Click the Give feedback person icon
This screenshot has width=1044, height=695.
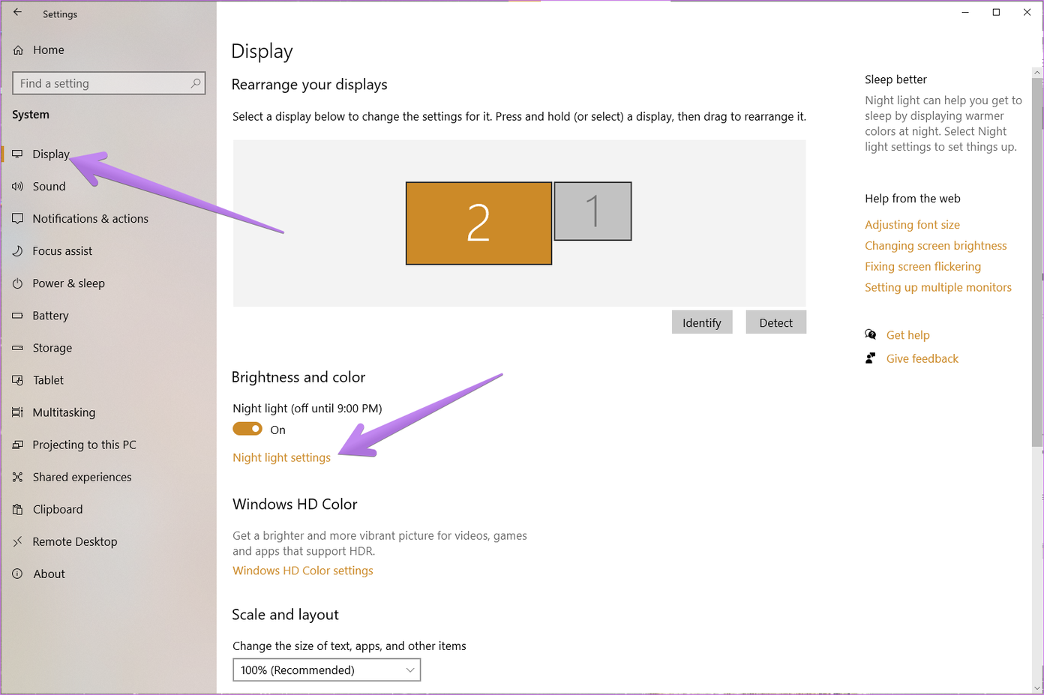[870, 358]
